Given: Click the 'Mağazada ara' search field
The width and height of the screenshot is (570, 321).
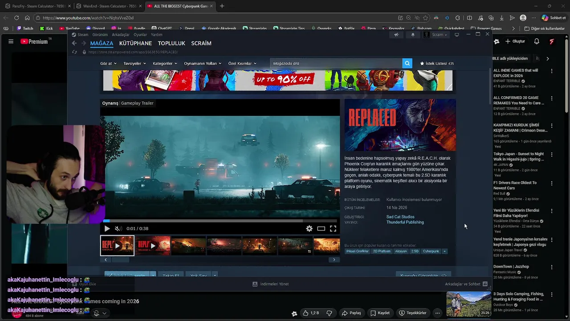Looking at the screenshot, I should (336, 63).
